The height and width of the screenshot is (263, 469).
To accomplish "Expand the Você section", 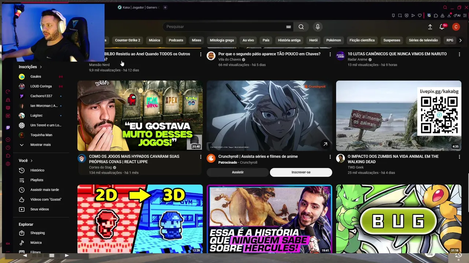I will (x=26, y=161).
